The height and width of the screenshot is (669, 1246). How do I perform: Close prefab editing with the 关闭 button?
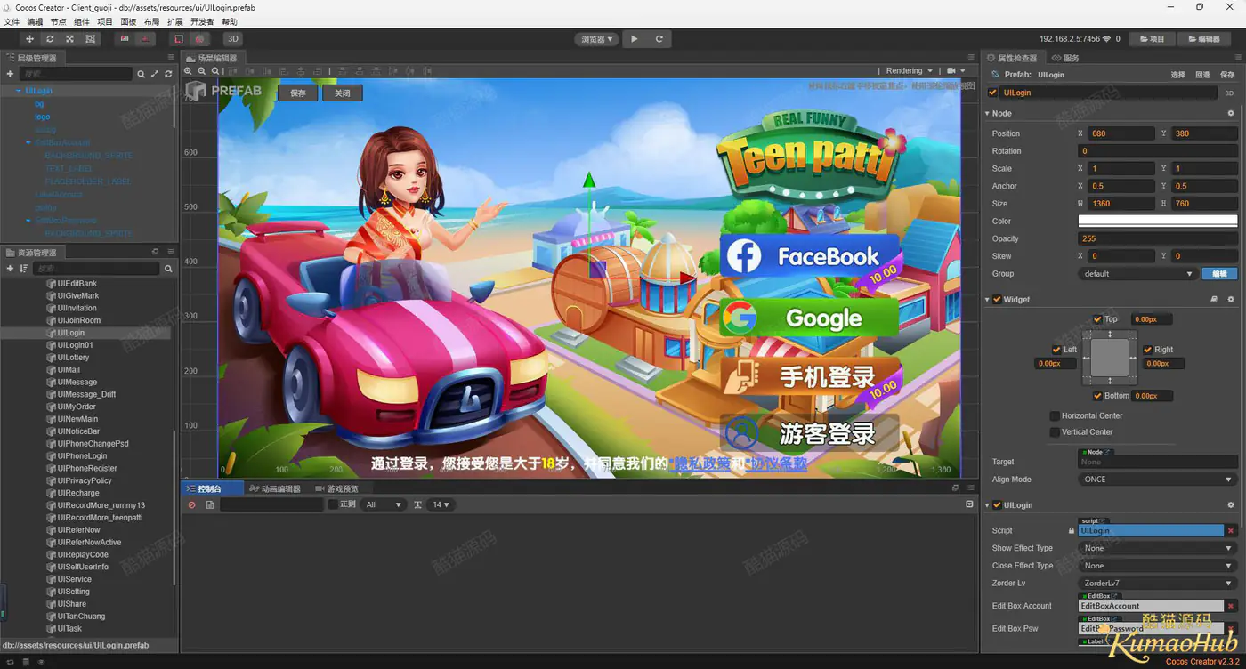click(343, 93)
